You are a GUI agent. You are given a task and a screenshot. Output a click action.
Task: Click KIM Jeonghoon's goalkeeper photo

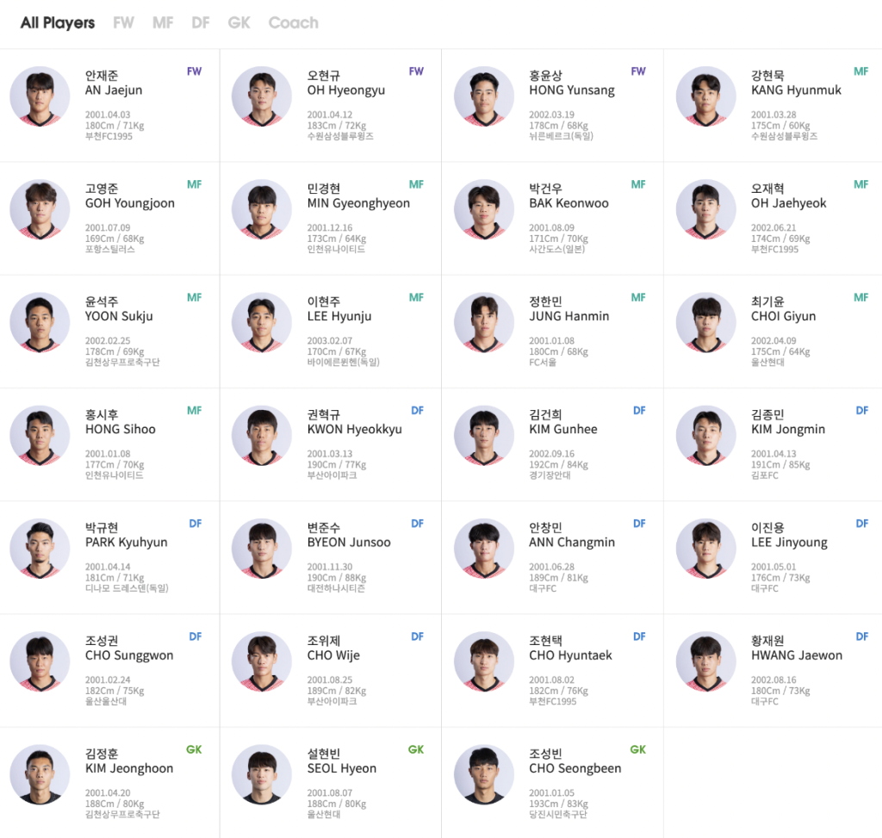pyautogui.click(x=40, y=775)
